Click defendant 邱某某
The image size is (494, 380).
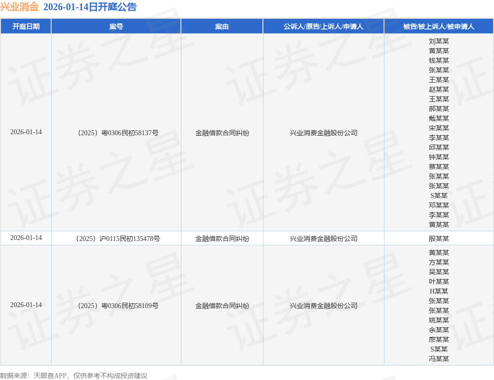(439, 147)
